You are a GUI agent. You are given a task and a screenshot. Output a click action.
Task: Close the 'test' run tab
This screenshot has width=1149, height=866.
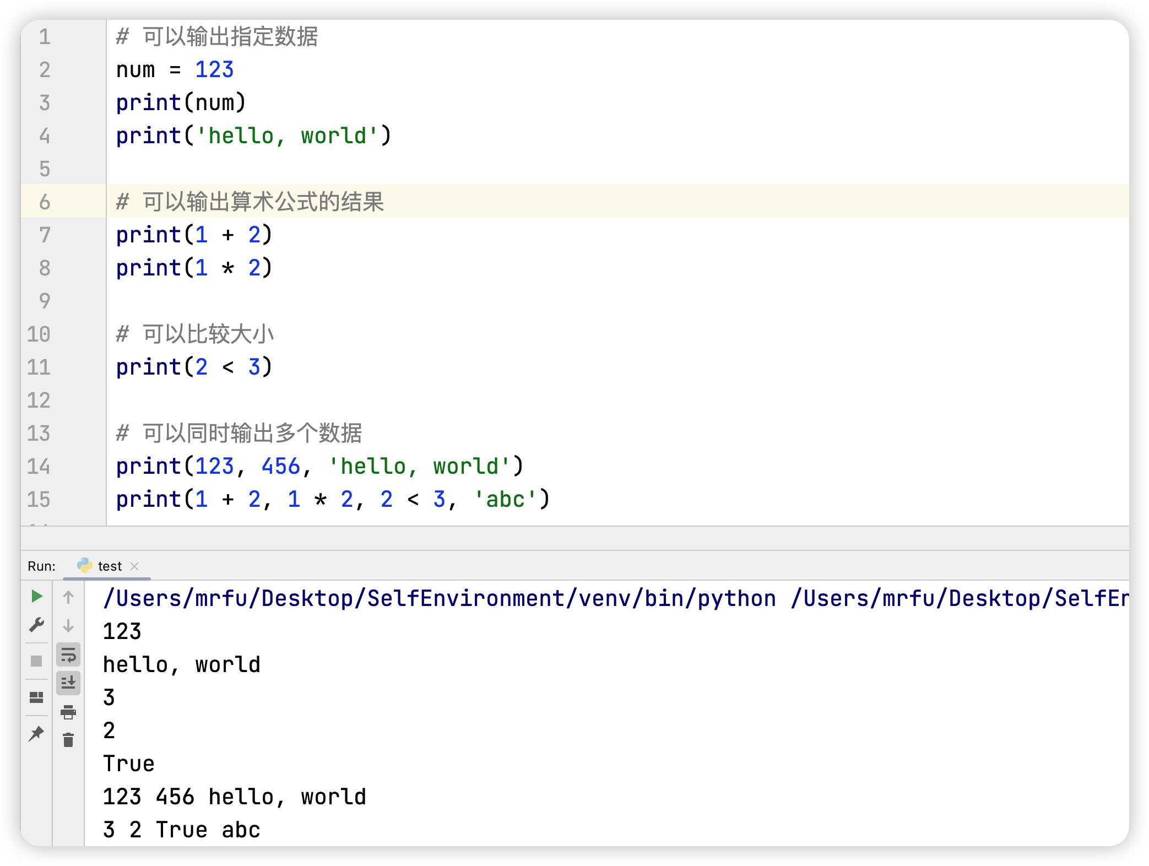pos(134,566)
